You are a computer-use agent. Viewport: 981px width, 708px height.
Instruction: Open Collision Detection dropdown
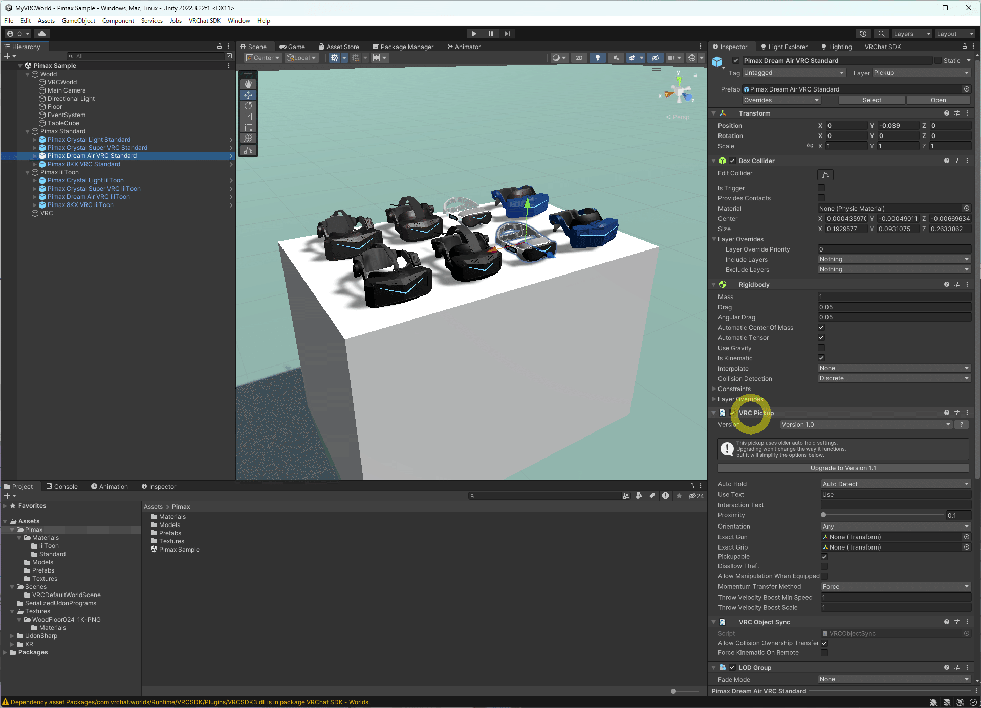click(894, 379)
